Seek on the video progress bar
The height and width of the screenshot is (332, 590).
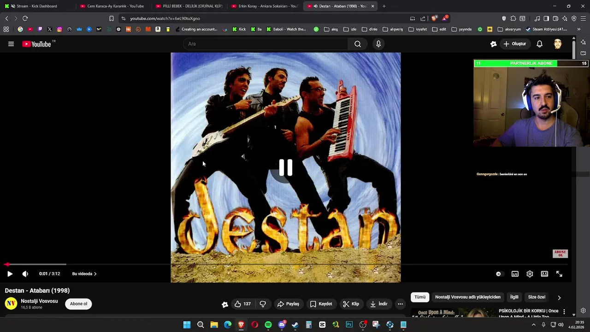point(286,264)
